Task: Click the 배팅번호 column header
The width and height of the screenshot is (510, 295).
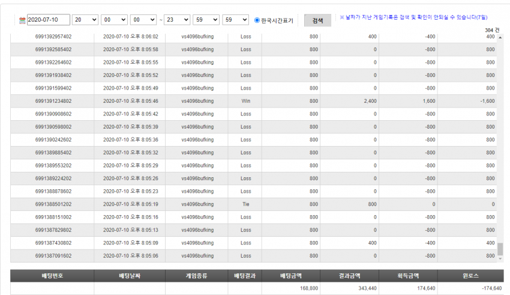Action: coord(52,276)
